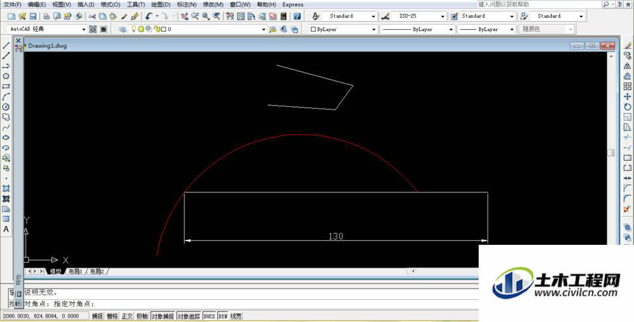The width and height of the screenshot is (634, 322).
Task: Select the Revision Cloud tool
Action: [6, 117]
